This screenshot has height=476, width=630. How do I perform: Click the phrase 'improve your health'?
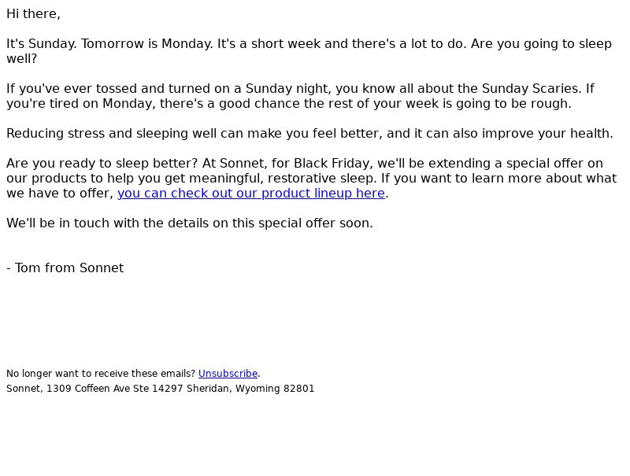click(x=546, y=134)
